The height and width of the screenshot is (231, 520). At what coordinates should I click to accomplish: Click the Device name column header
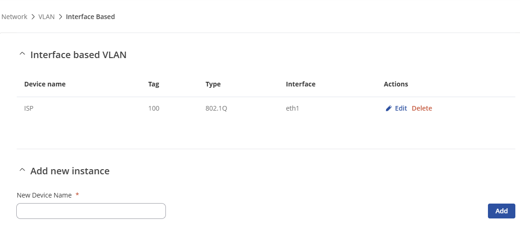click(45, 84)
